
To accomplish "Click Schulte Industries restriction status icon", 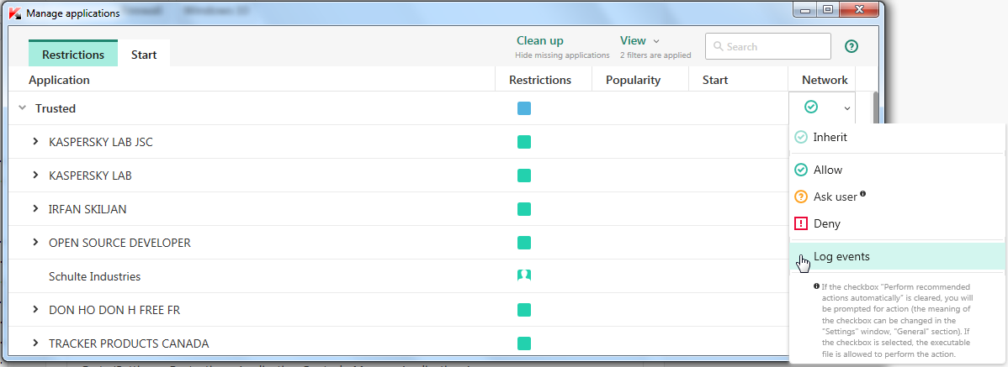I will [524, 275].
